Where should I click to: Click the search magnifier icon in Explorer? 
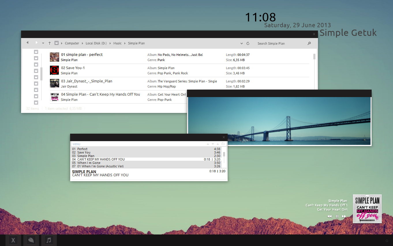pyautogui.click(x=309, y=43)
